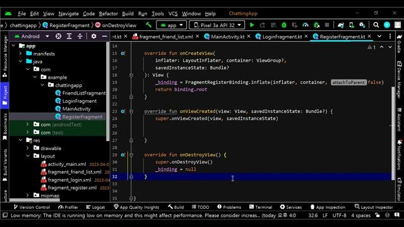
Task: Open the App Quality Insights window
Action: (x=136, y=207)
